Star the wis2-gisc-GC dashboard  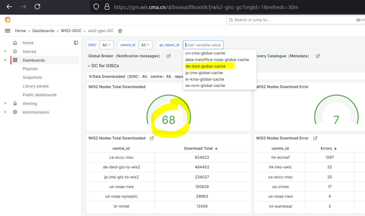(x=120, y=31)
